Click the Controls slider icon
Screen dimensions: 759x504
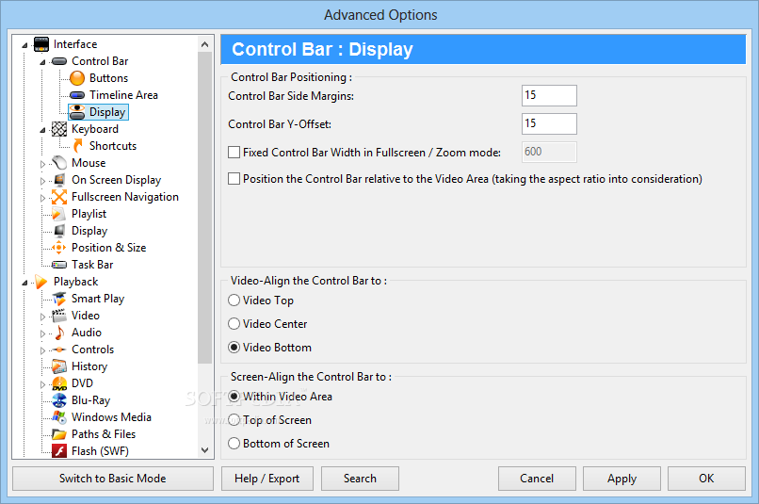(x=59, y=350)
